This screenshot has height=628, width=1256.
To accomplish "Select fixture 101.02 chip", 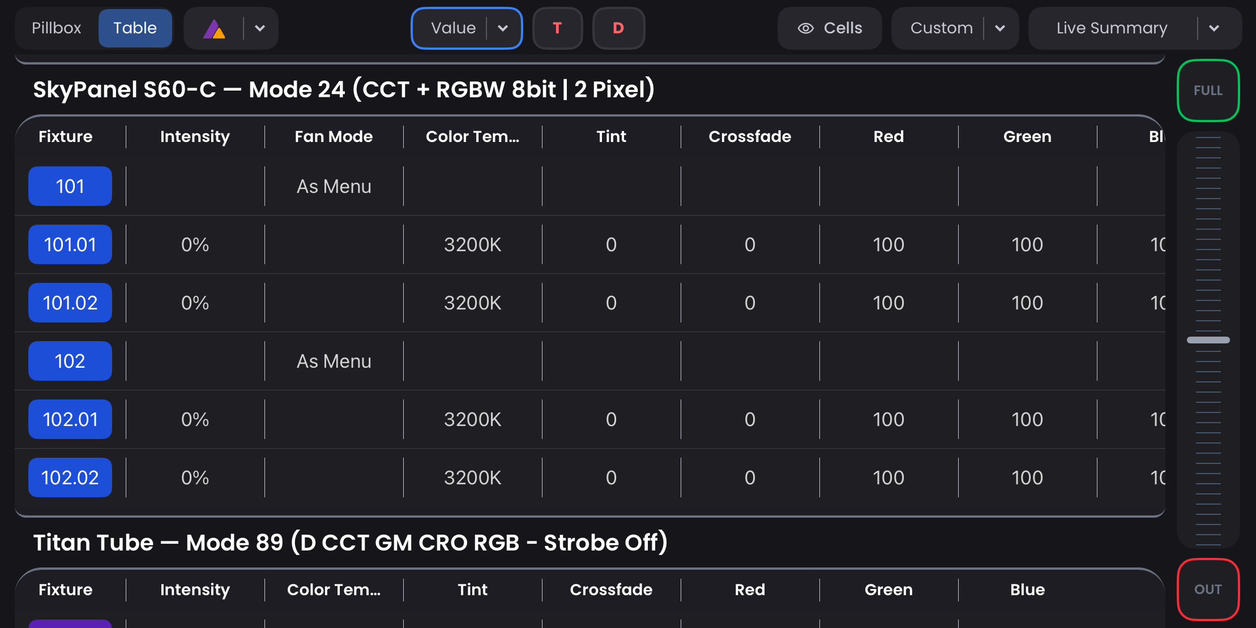I will tap(70, 303).
